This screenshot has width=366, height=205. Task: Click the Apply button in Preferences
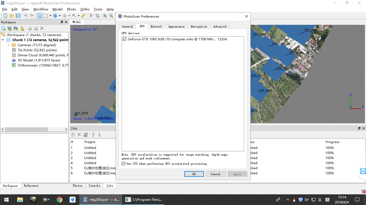(x=237, y=174)
